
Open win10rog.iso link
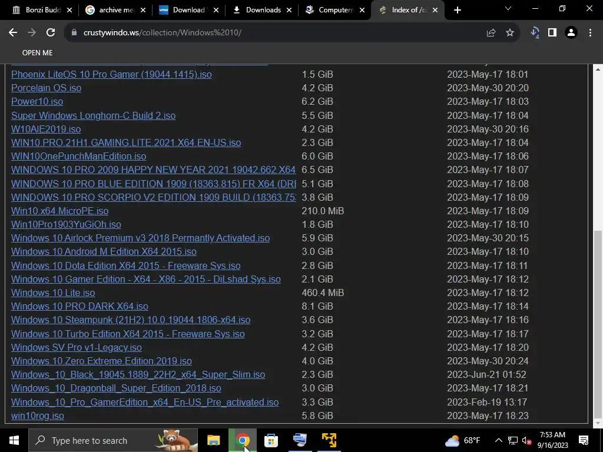tap(38, 416)
